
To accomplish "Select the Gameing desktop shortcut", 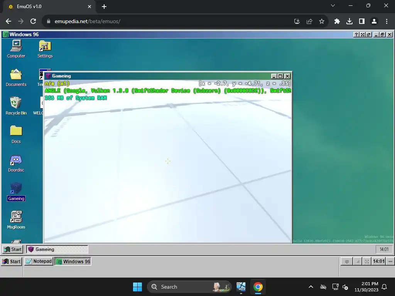I will [x=16, y=192].
